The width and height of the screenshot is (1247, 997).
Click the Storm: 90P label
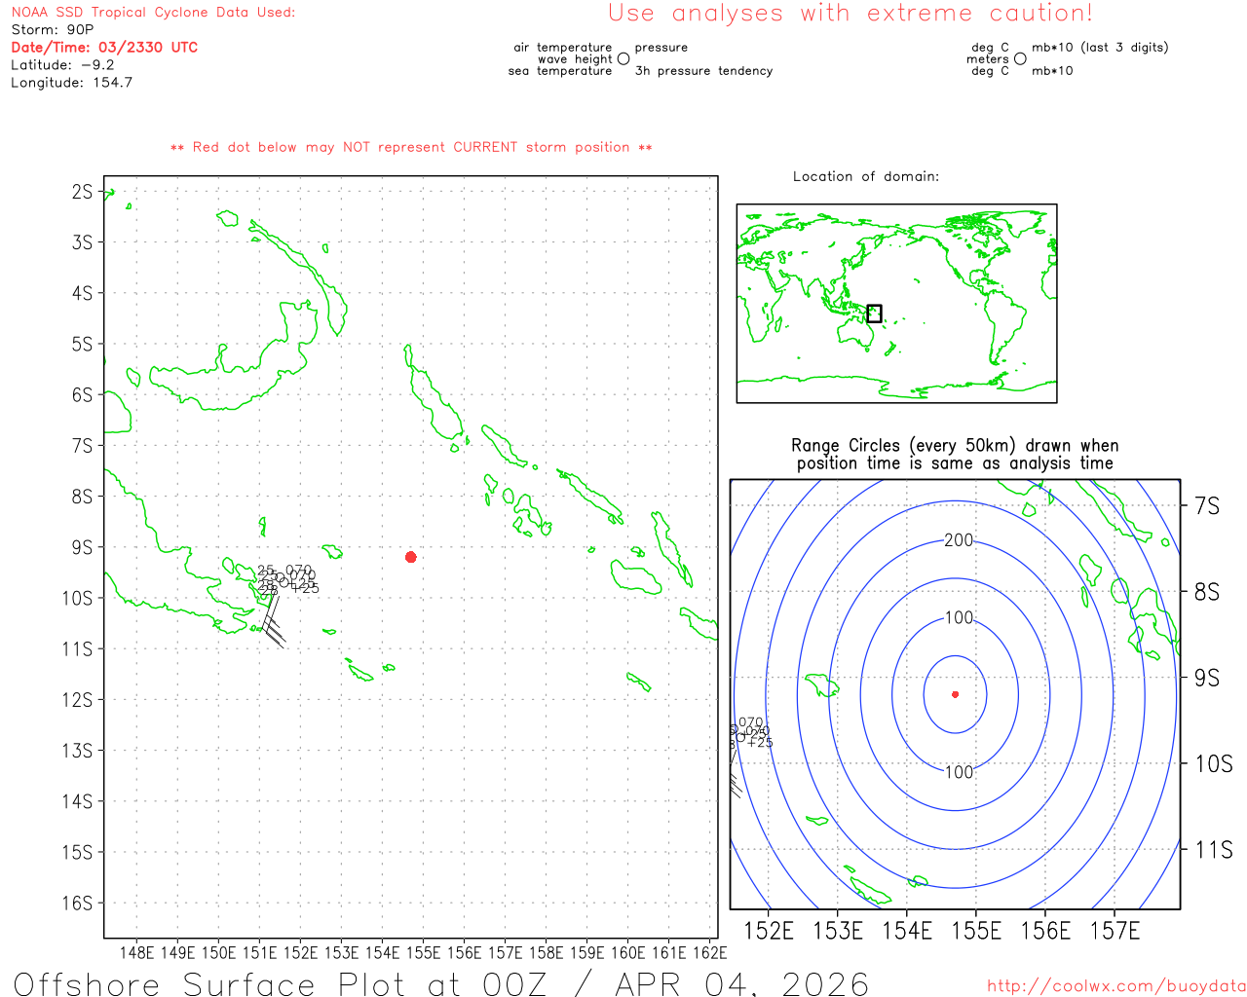[x=53, y=29]
